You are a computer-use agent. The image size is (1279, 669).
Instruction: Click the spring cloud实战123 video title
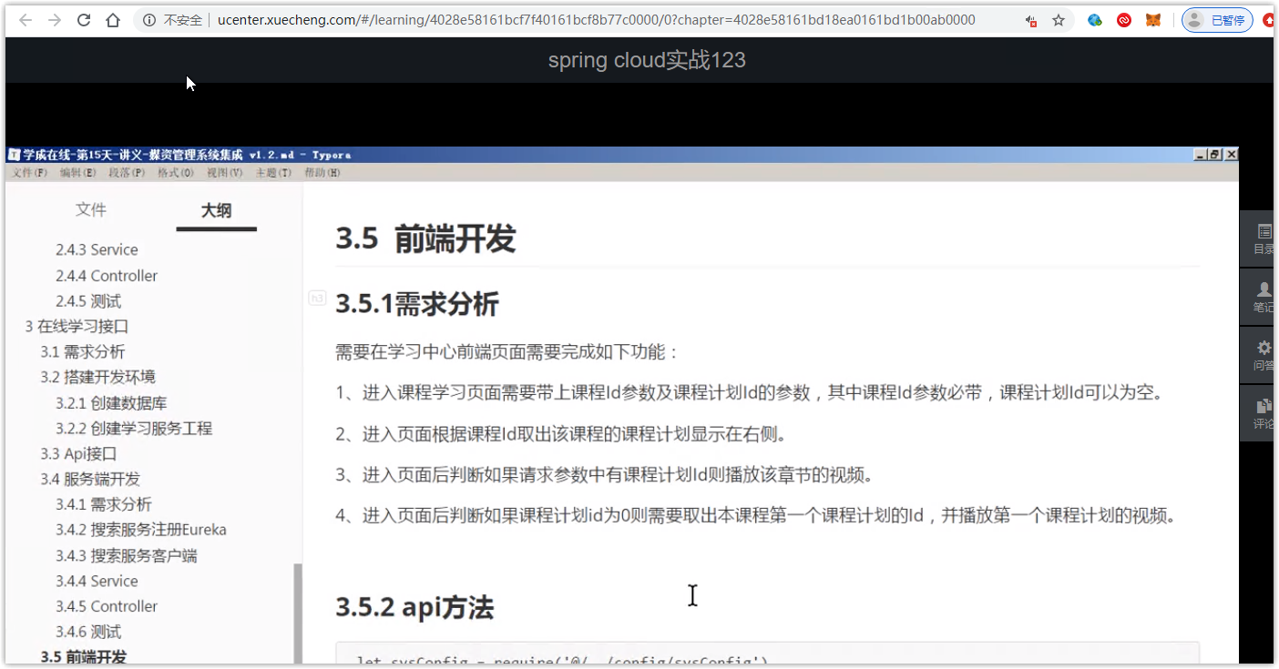[647, 60]
